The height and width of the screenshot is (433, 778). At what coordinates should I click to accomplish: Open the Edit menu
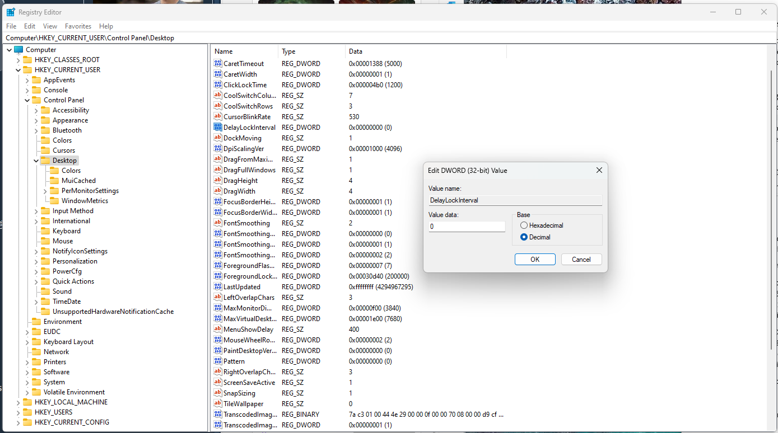[30, 26]
